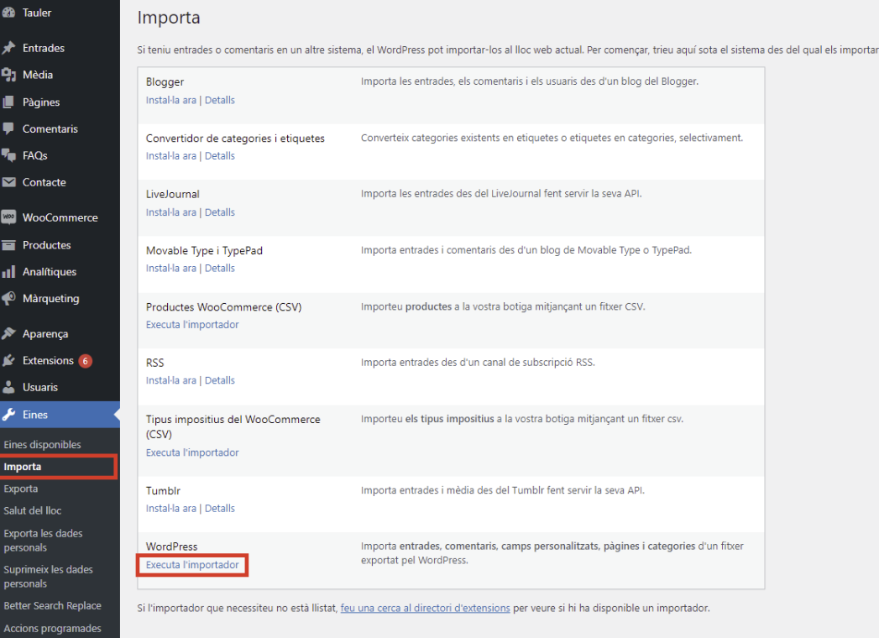Click the Extensions plugin icon
Image resolution: width=879 pixels, height=638 pixels.
pyautogui.click(x=8, y=360)
